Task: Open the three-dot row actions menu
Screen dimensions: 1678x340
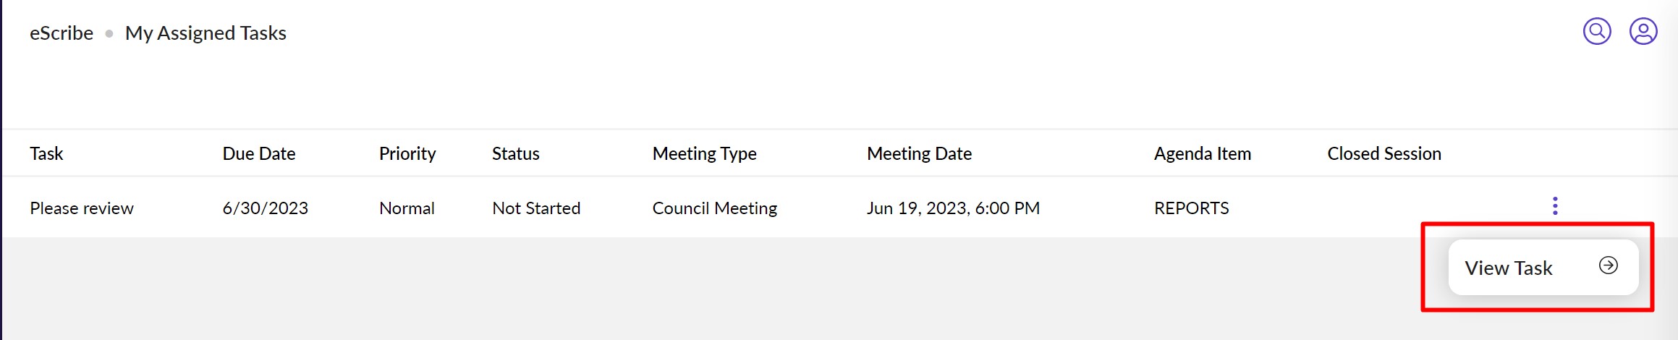Action: (x=1555, y=206)
